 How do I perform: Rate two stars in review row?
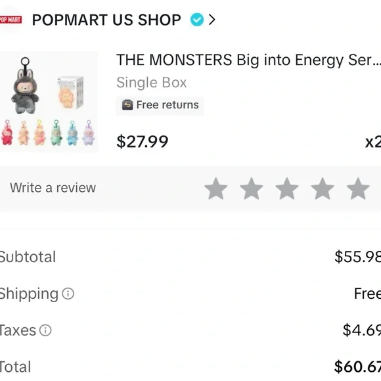252,189
